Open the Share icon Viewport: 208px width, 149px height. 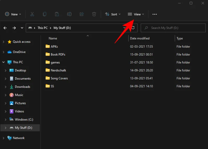point(82,14)
